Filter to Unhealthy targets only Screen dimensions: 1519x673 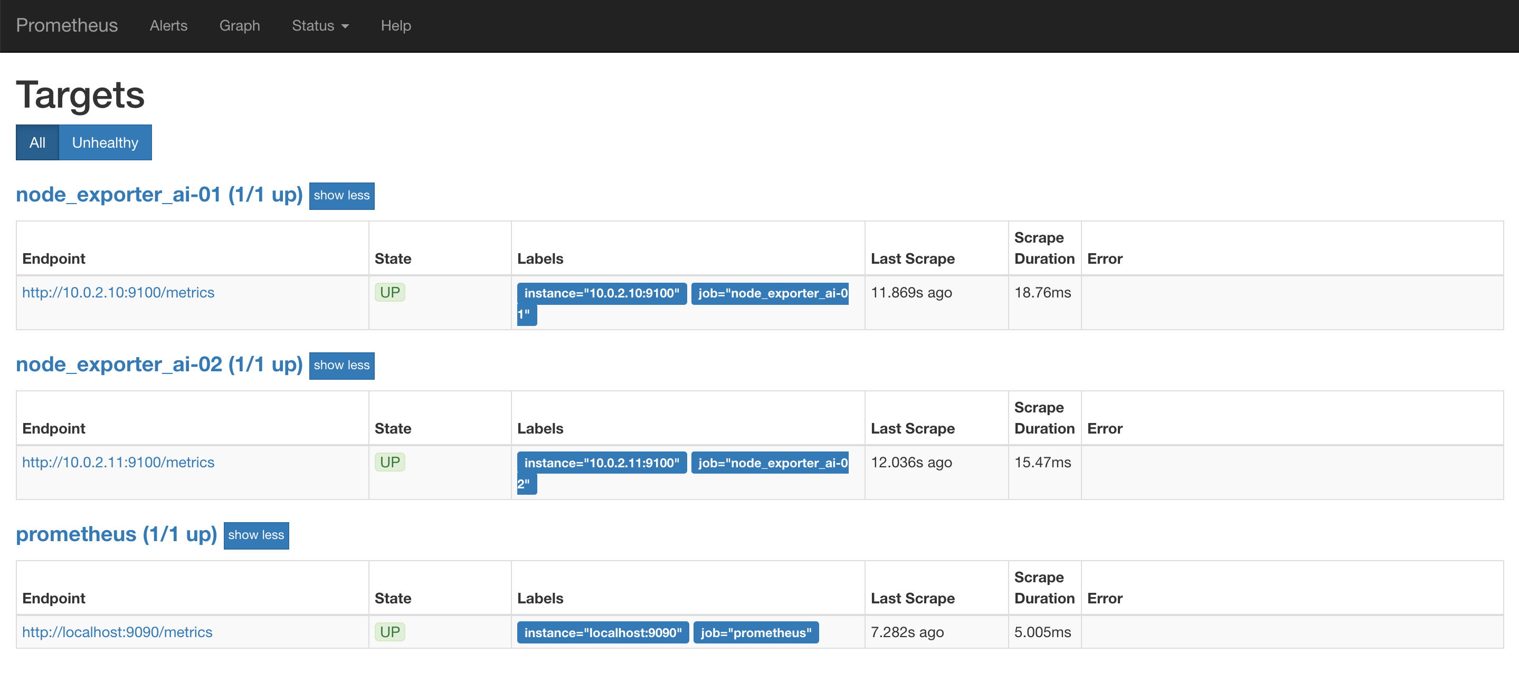click(105, 142)
